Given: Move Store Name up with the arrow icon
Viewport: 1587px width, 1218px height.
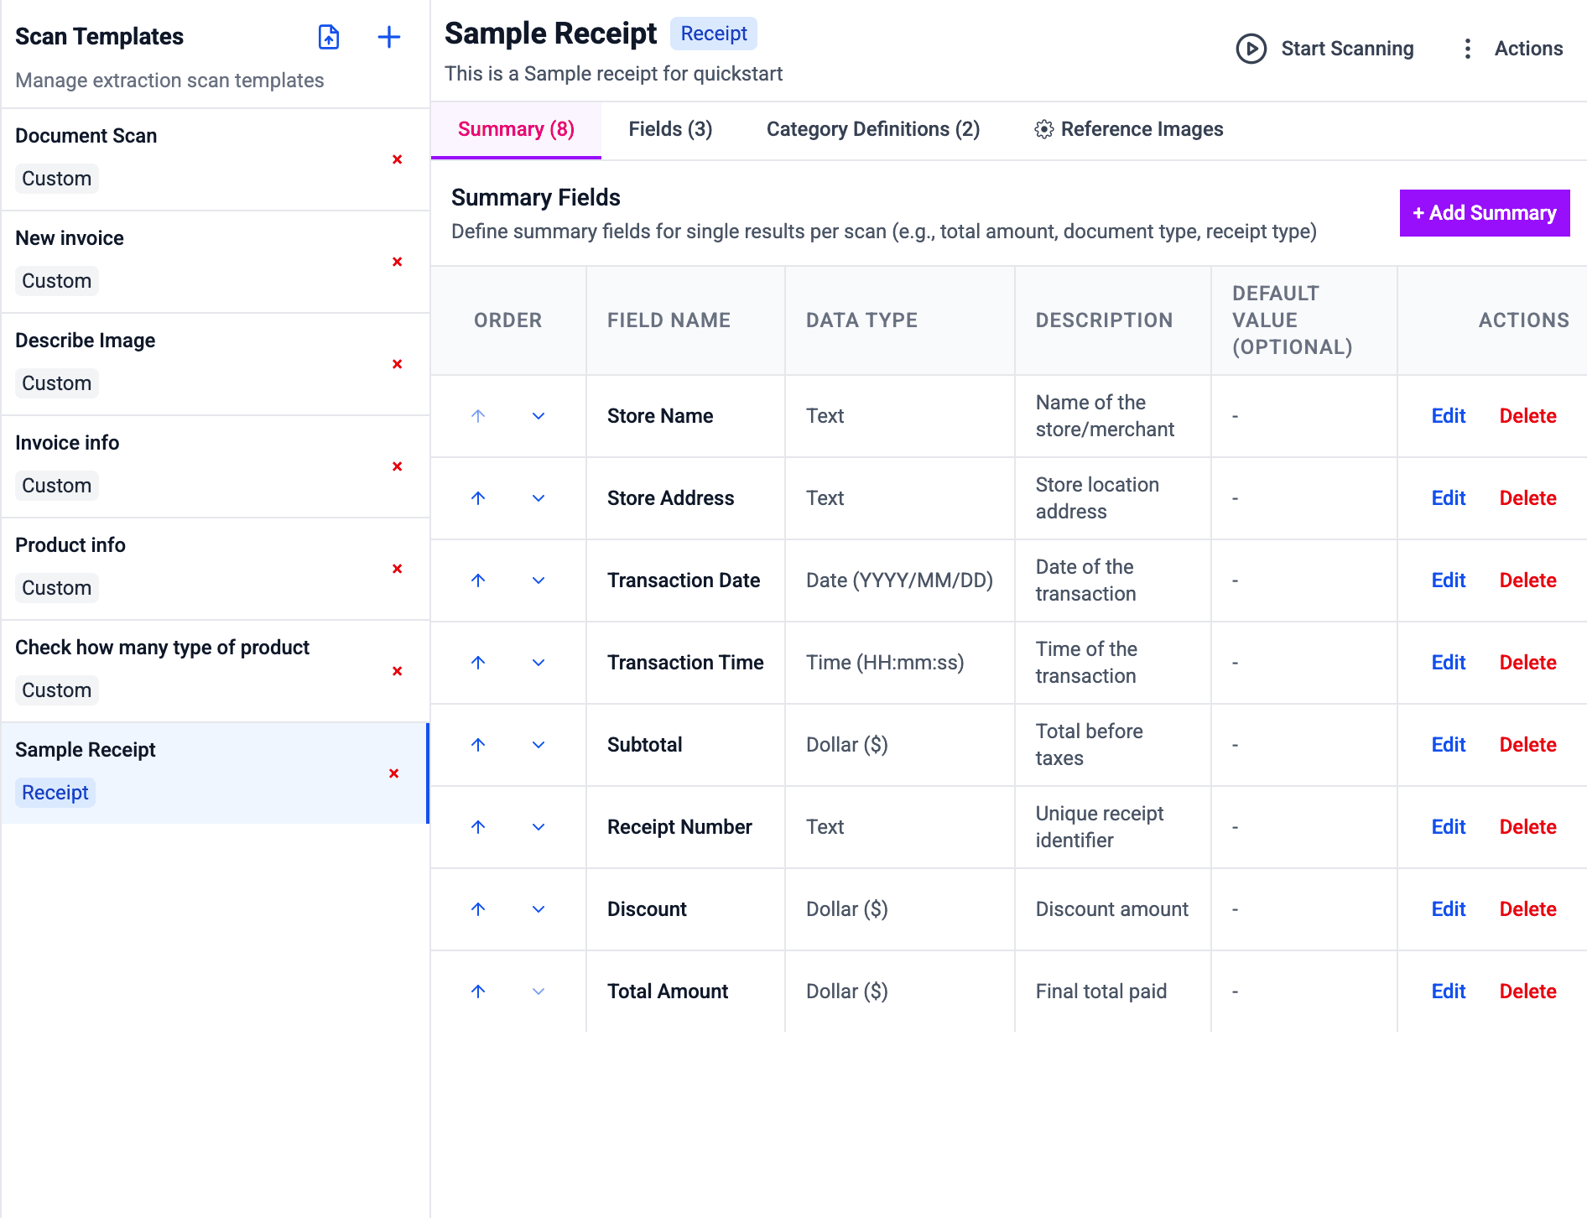Looking at the screenshot, I should coord(477,416).
